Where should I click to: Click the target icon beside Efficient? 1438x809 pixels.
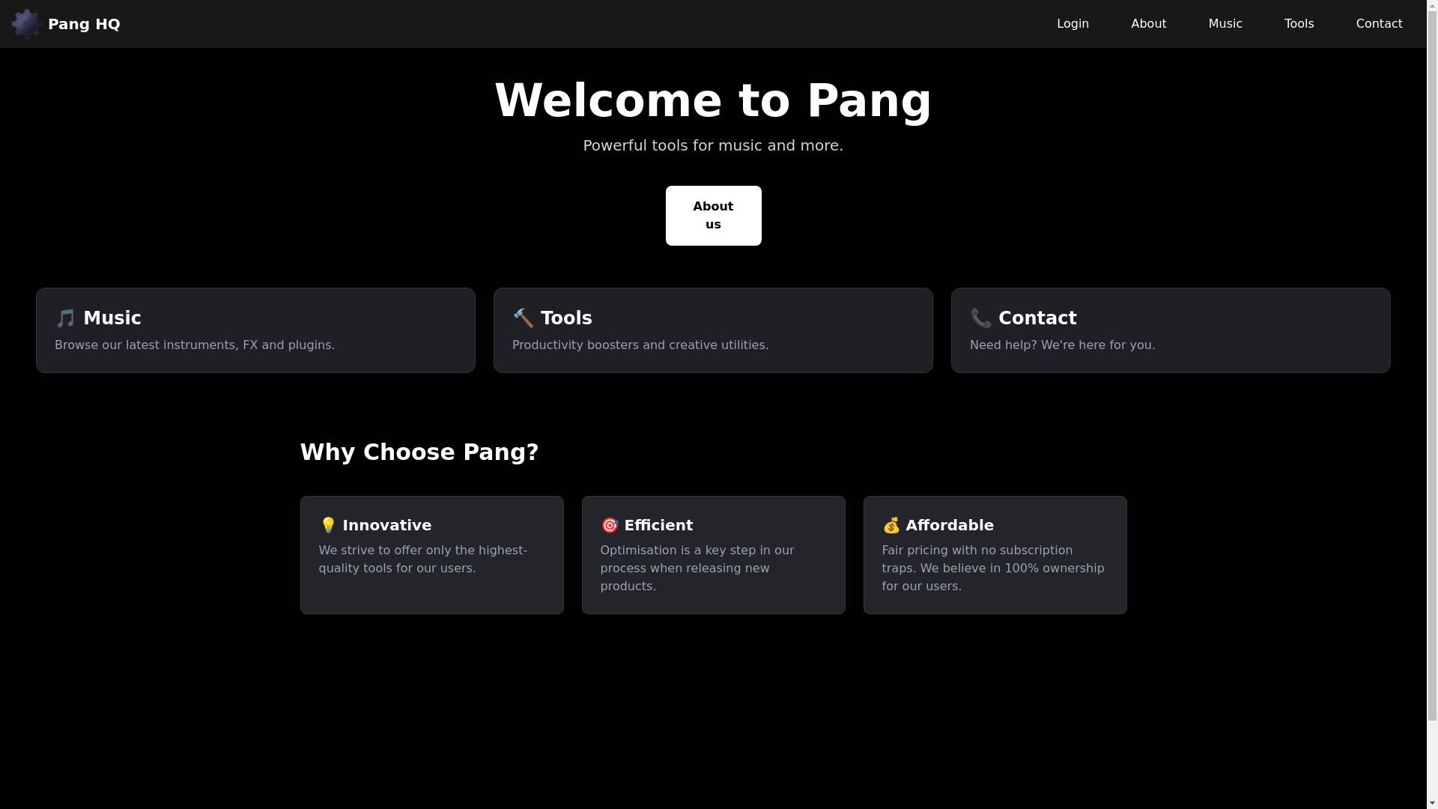(609, 525)
